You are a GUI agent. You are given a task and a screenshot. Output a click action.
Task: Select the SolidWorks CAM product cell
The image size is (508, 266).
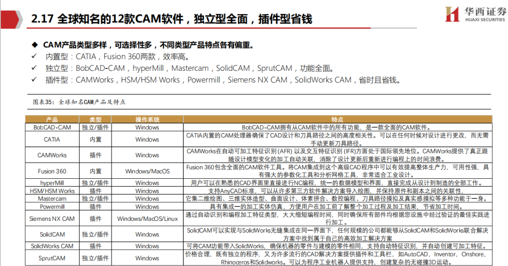[52, 246]
